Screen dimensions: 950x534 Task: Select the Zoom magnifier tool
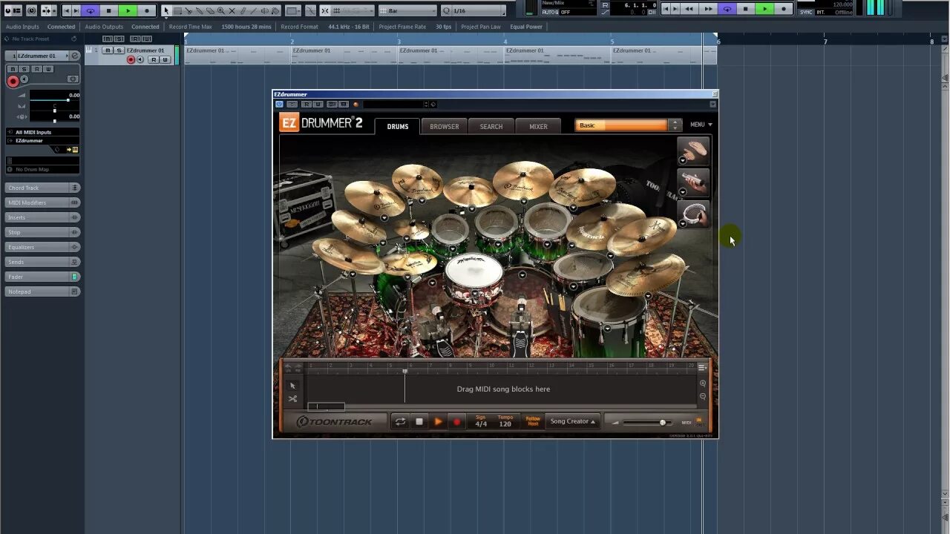(220, 10)
